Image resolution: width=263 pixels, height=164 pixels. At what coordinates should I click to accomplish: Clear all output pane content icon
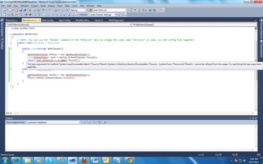click(x=99, y=122)
